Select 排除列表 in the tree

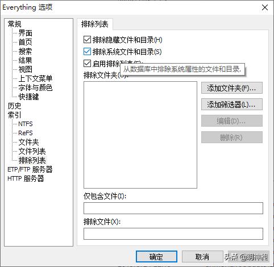(x=32, y=160)
